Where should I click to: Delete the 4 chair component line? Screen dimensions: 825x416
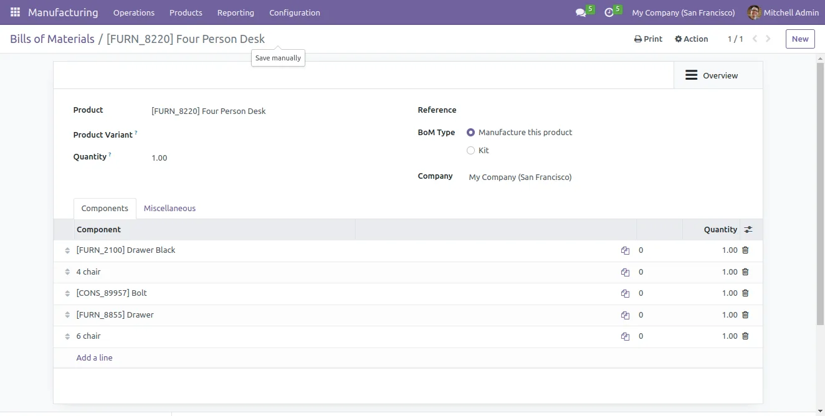pos(745,272)
